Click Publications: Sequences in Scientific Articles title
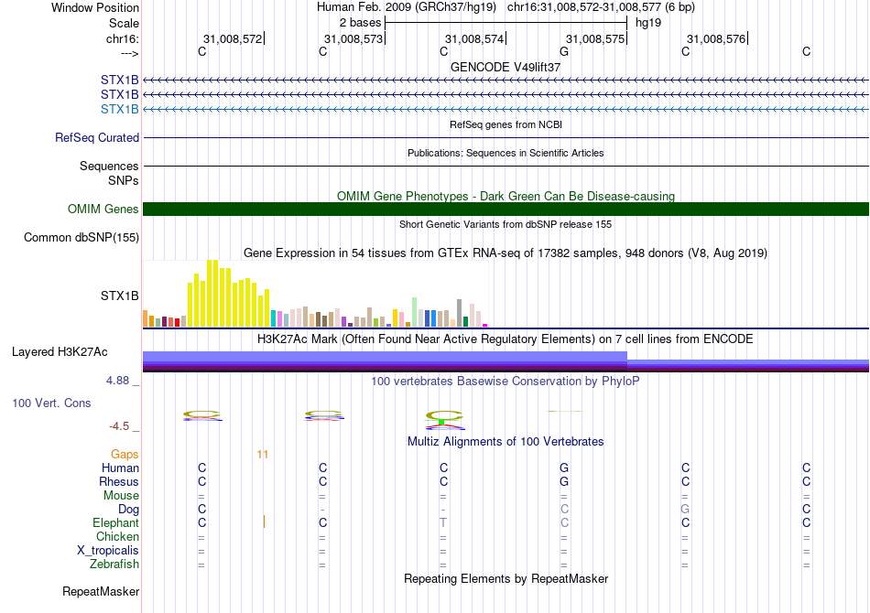Screen dimensions: 870x613 coord(506,153)
